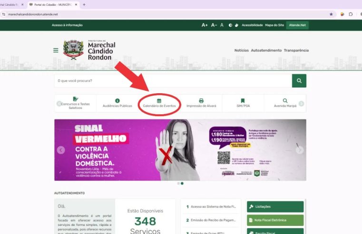Open Nota Fiscal Eletrônica button
This screenshot has height=234, width=362.
point(275,220)
